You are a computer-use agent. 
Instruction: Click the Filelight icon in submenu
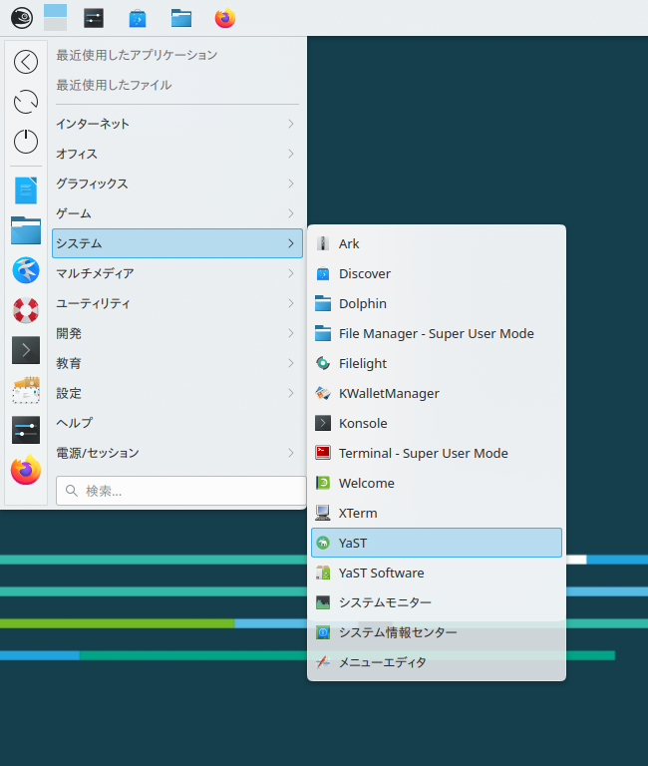click(x=323, y=363)
